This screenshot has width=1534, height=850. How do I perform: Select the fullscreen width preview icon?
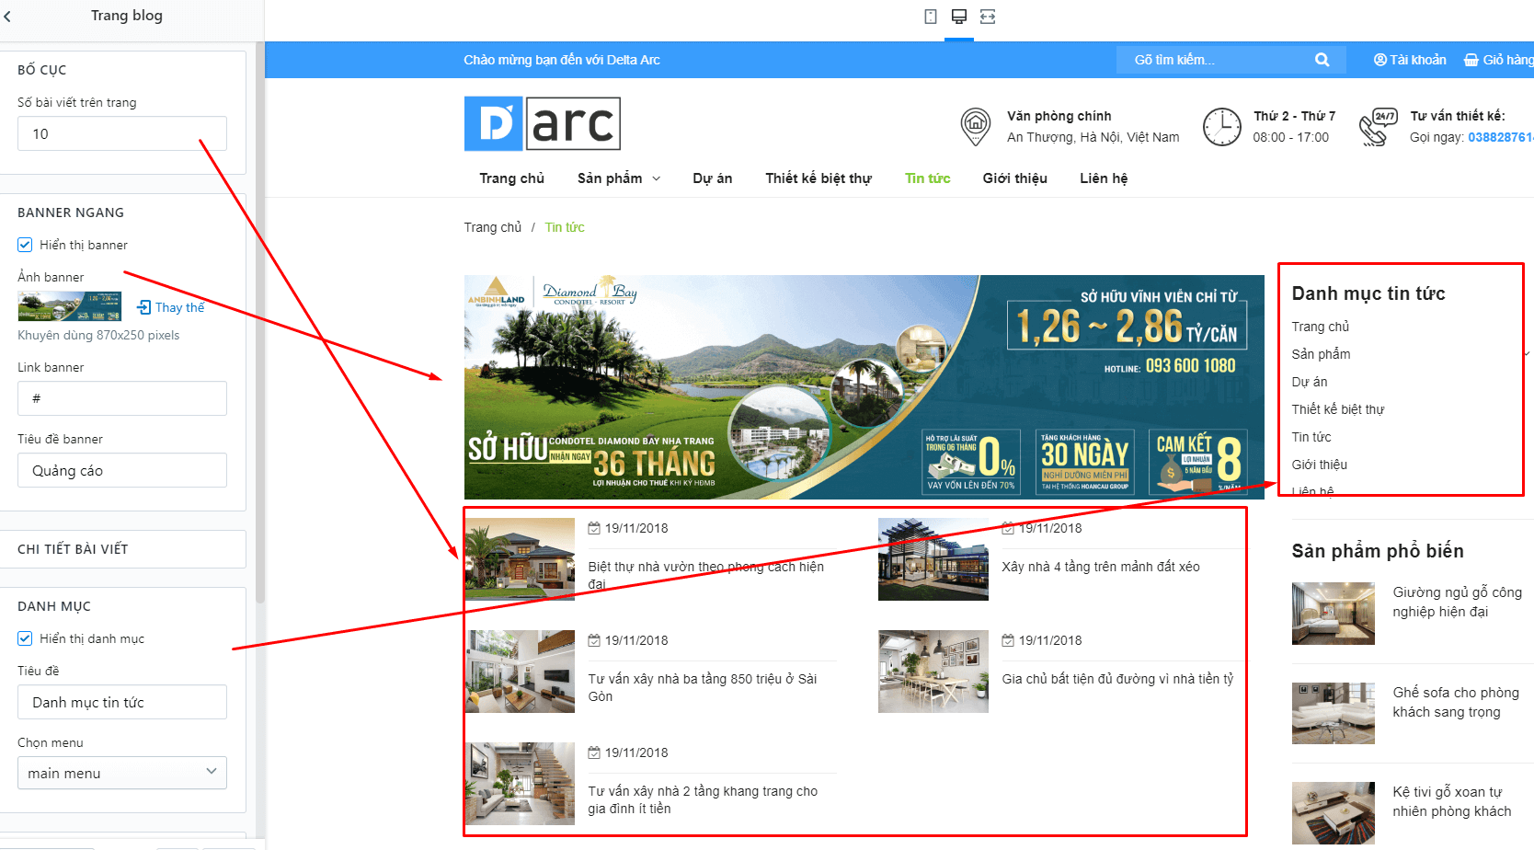click(x=988, y=17)
